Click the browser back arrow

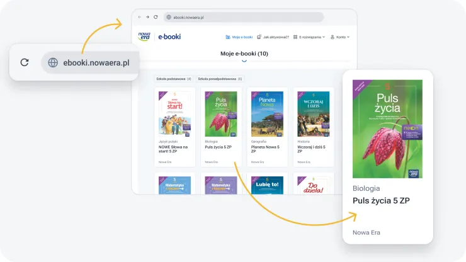point(140,17)
